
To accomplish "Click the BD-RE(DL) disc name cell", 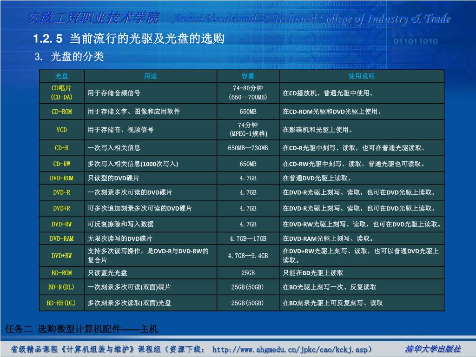I will [x=62, y=303].
